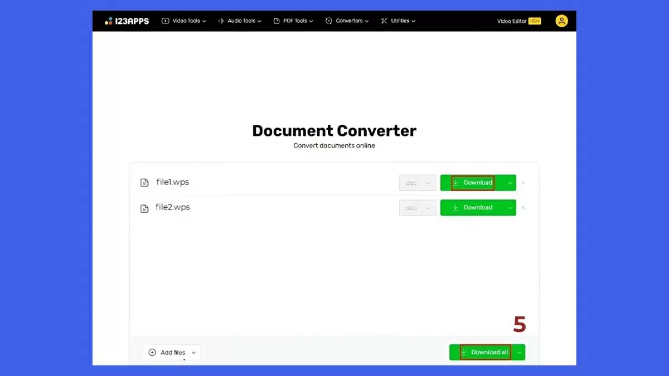Remove file2.wps using its X control

point(523,207)
